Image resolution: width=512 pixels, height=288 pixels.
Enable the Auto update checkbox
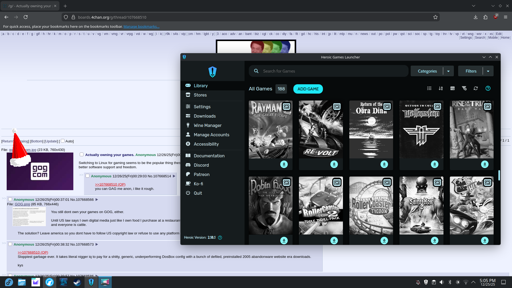pyautogui.click(x=63, y=141)
